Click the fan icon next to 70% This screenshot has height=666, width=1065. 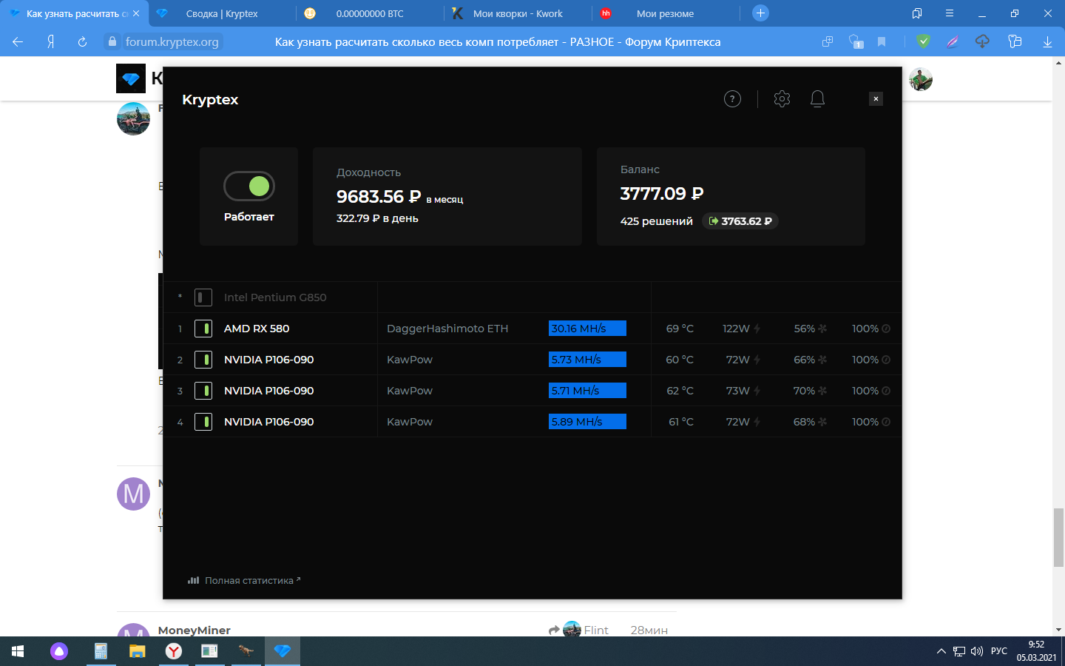pyautogui.click(x=822, y=391)
